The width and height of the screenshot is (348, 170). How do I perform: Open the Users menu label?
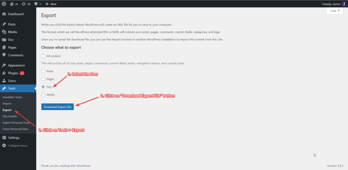(12, 81)
